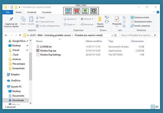The width and height of the screenshot is (163, 113).
Task: Switch to details view icon in status bar
Action: 153,107
